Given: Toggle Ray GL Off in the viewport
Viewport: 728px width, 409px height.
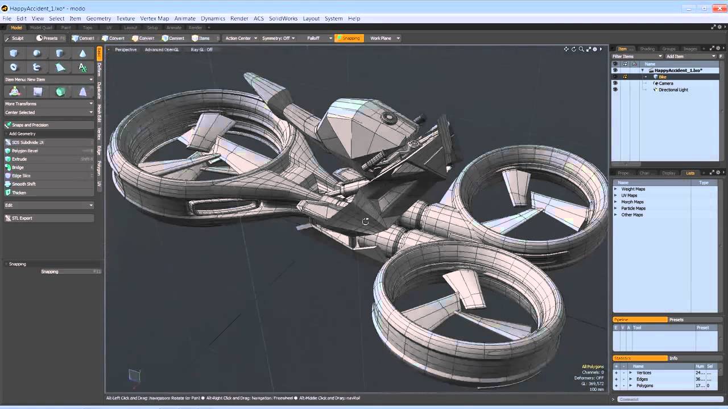Looking at the screenshot, I should 201,49.
